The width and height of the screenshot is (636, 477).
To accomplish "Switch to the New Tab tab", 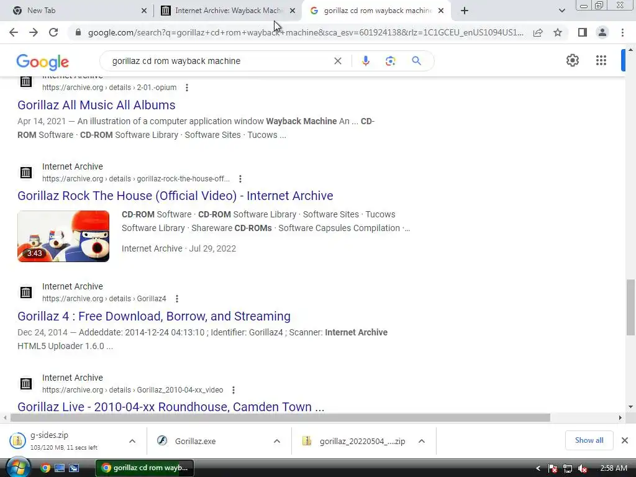I will [x=77, y=11].
